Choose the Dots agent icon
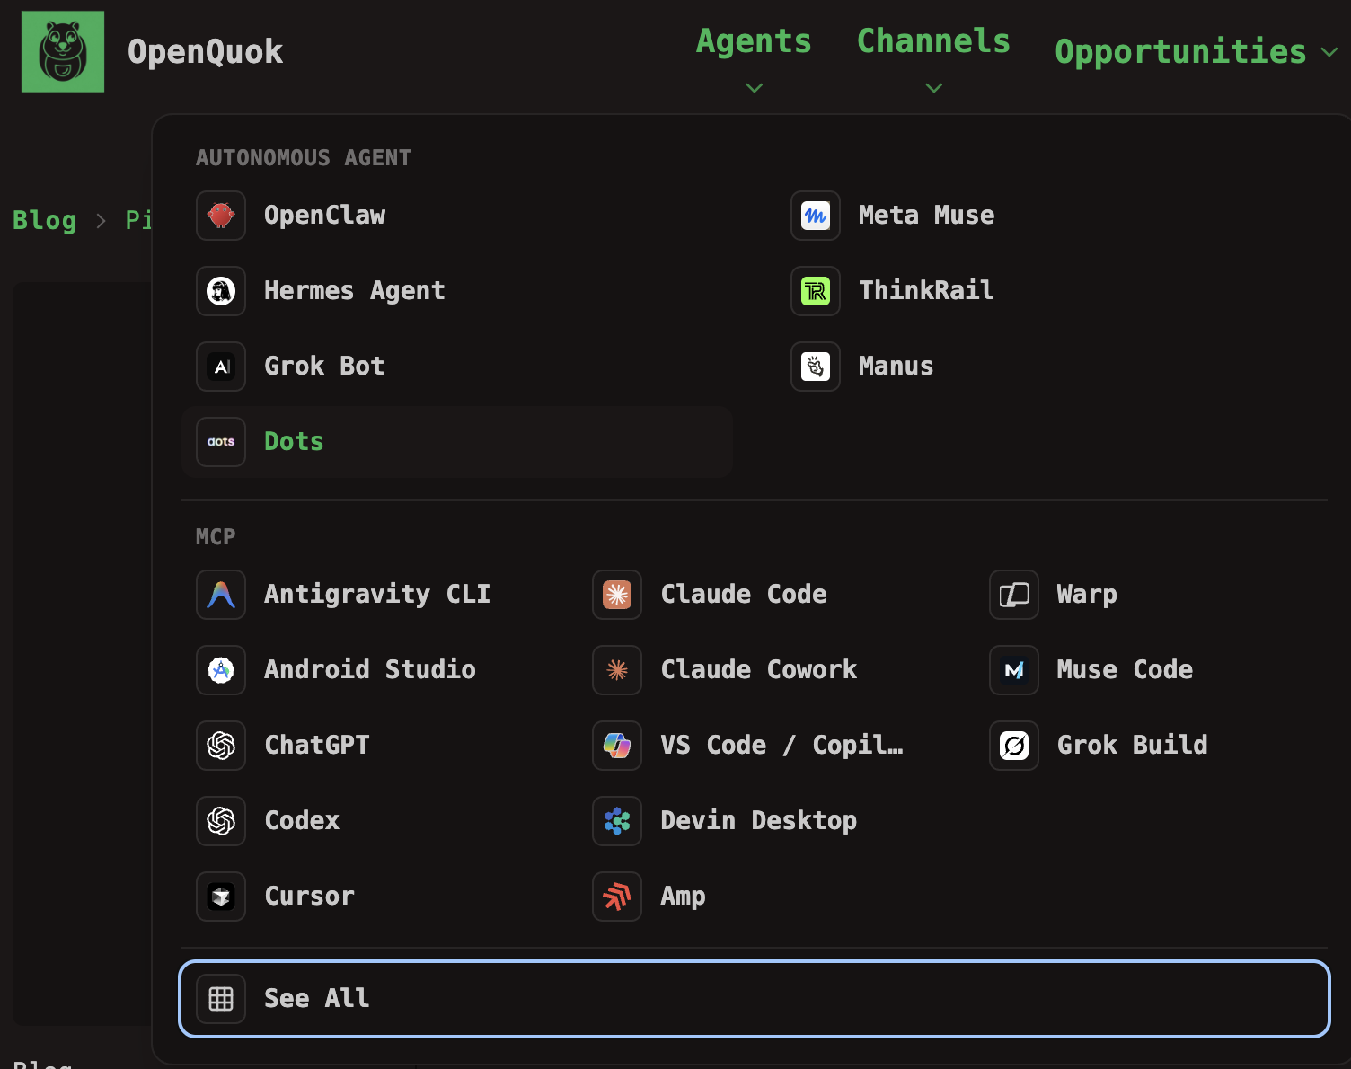This screenshot has height=1069, width=1351. (221, 442)
